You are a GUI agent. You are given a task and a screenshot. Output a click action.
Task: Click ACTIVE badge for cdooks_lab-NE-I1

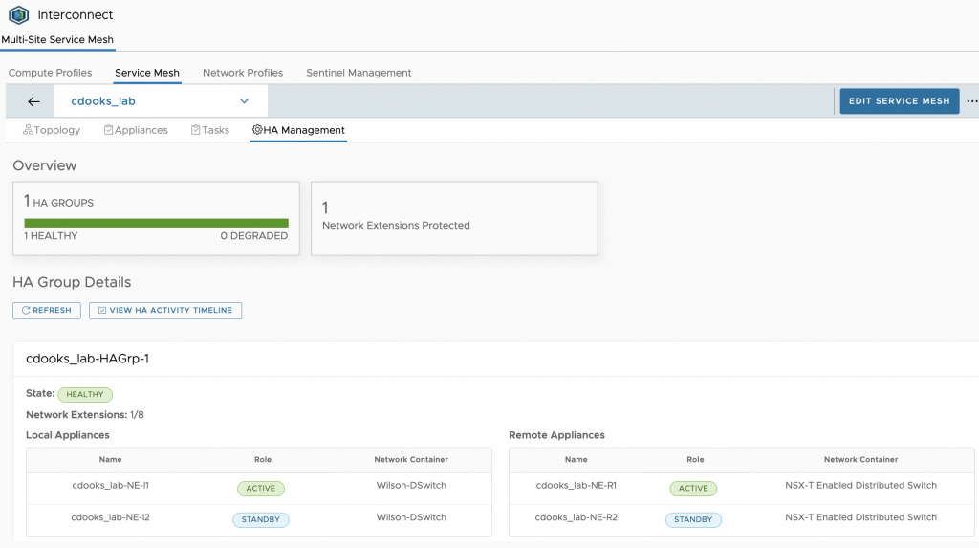pos(261,489)
